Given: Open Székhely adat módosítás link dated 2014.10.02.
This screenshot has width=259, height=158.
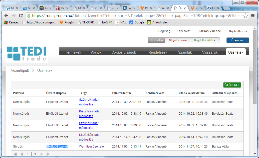Looking at the screenshot, I should [x=89, y=125].
